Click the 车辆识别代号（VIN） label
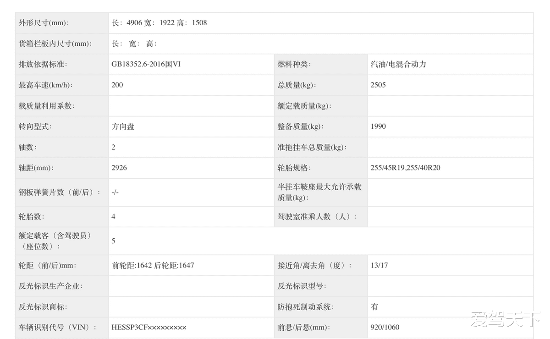The width and height of the screenshot is (550, 339). 58,328
